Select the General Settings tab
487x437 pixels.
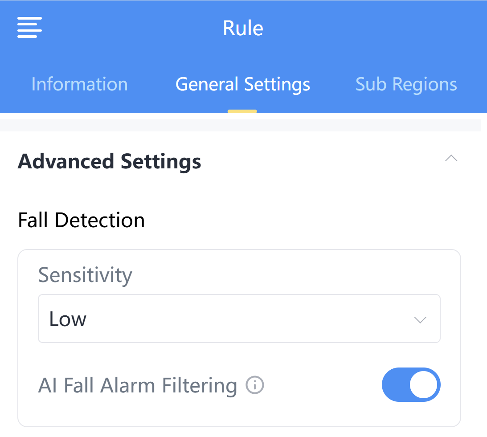pyautogui.click(x=243, y=84)
